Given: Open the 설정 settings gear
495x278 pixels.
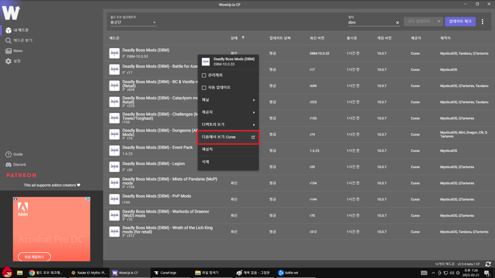Looking at the screenshot, I should (x=13, y=61).
